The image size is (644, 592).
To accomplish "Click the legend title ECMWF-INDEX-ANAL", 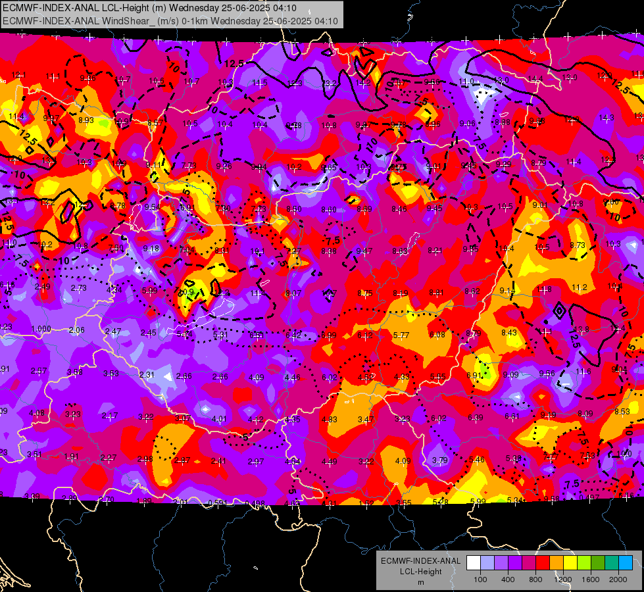I will click(420, 561).
